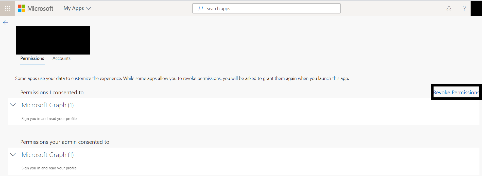Click the Revoke Permissions link
Viewport: 482px width, 176px height.
[x=456, y=93]
